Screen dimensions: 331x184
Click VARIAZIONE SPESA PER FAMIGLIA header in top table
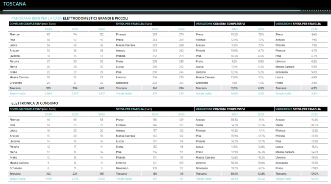click(x=298, y=24)
